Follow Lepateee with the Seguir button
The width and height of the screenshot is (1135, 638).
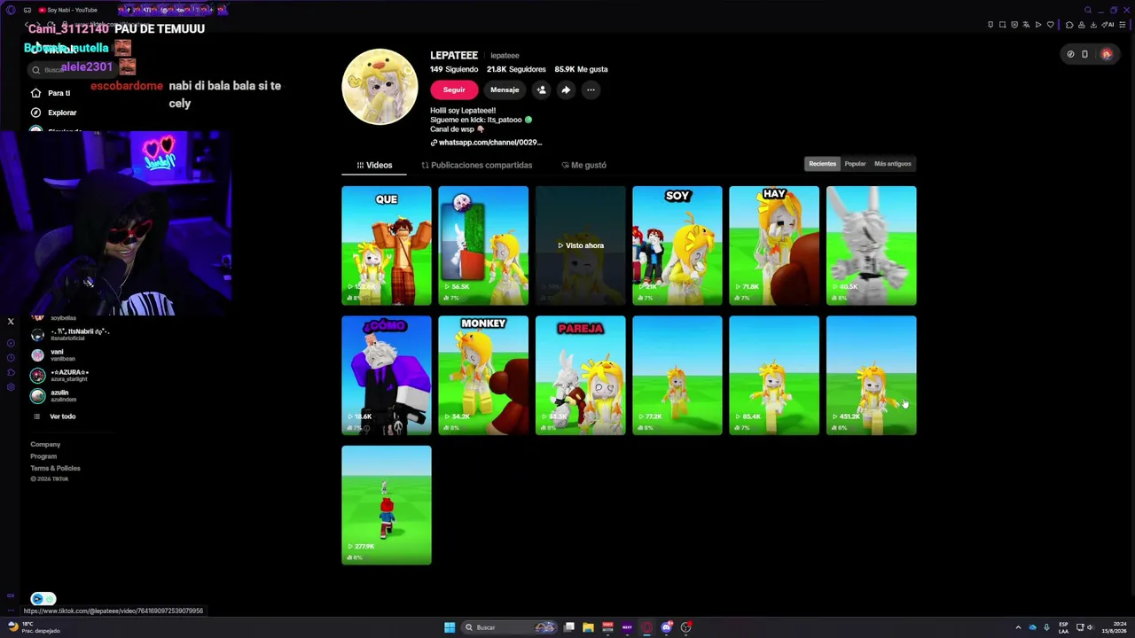[x=454, y=89]
